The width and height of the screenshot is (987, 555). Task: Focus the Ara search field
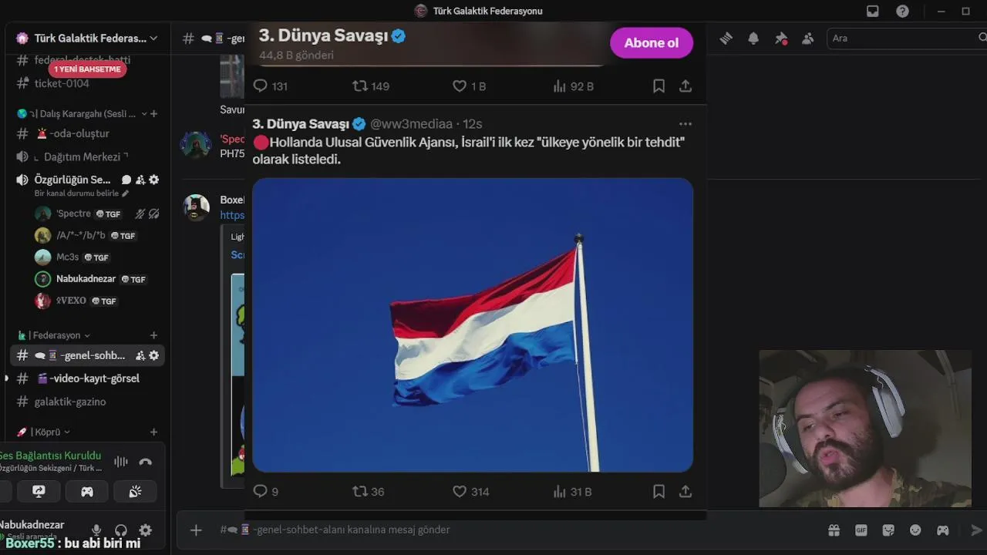coord(902,38)
